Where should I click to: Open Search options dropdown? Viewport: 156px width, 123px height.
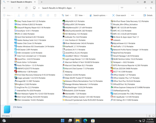click(x=98, y=15)
